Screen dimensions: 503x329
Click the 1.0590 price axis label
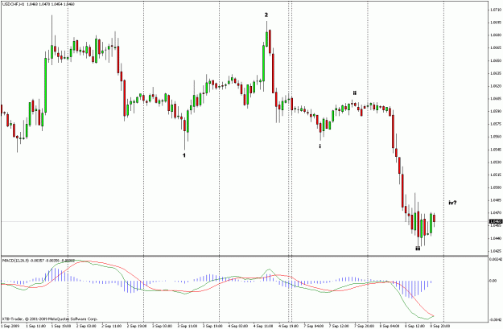pyautogui.click(x=496, y=111)
